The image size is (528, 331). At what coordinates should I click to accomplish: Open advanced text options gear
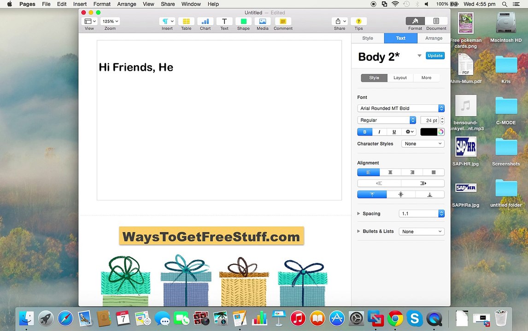click(410, 132)
